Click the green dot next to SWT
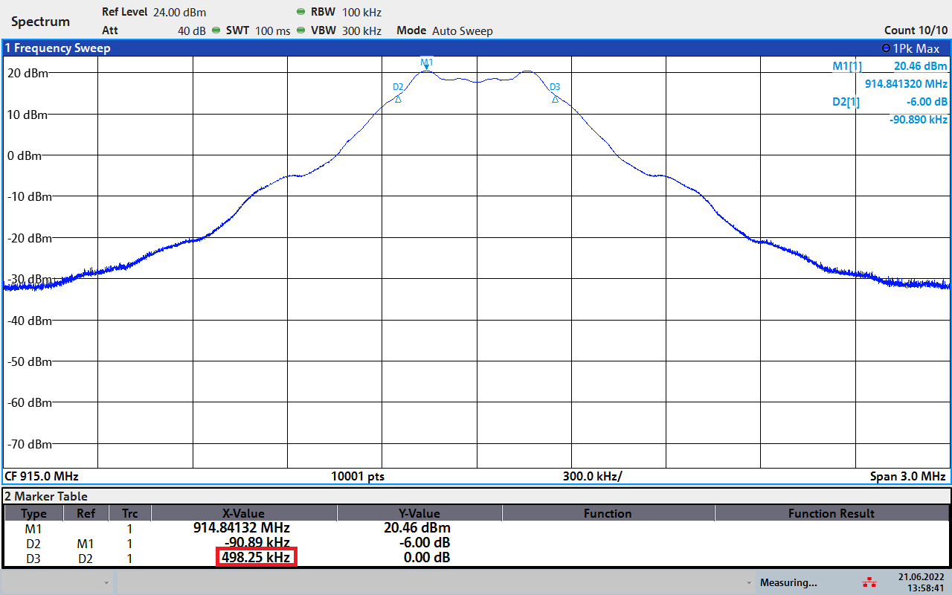The height and width of the screenshot is (595, 952). pos(216,30)
